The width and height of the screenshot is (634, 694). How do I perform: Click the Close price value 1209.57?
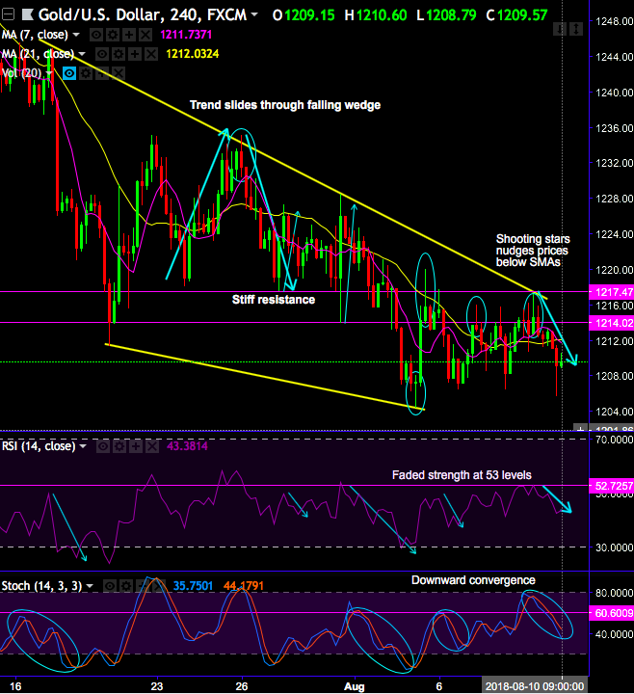point(522,15)
